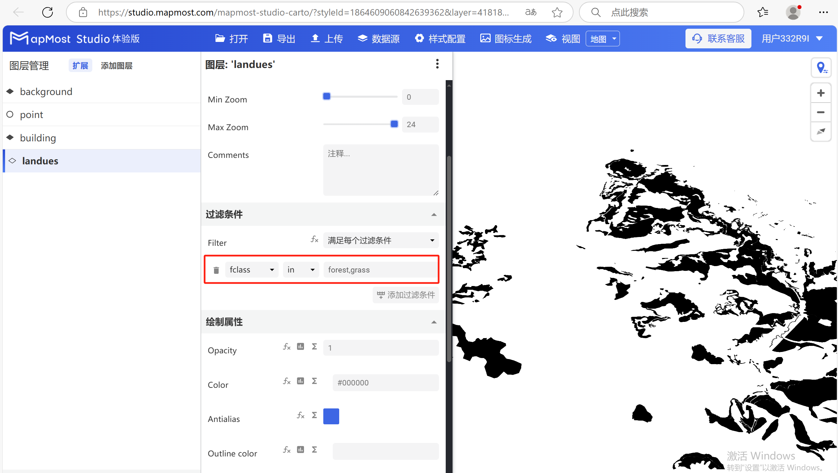Contact support via 联系客服 button
The image size is (838, 473).
tap(718, 38)
